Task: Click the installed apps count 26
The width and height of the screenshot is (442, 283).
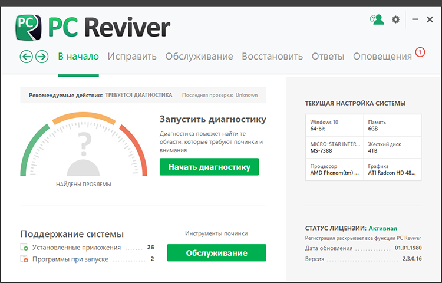Action: pos(150,247)
